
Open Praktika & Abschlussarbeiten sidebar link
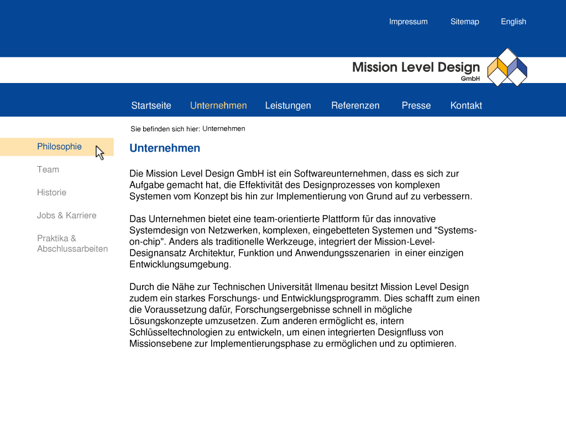pos(72,243)
